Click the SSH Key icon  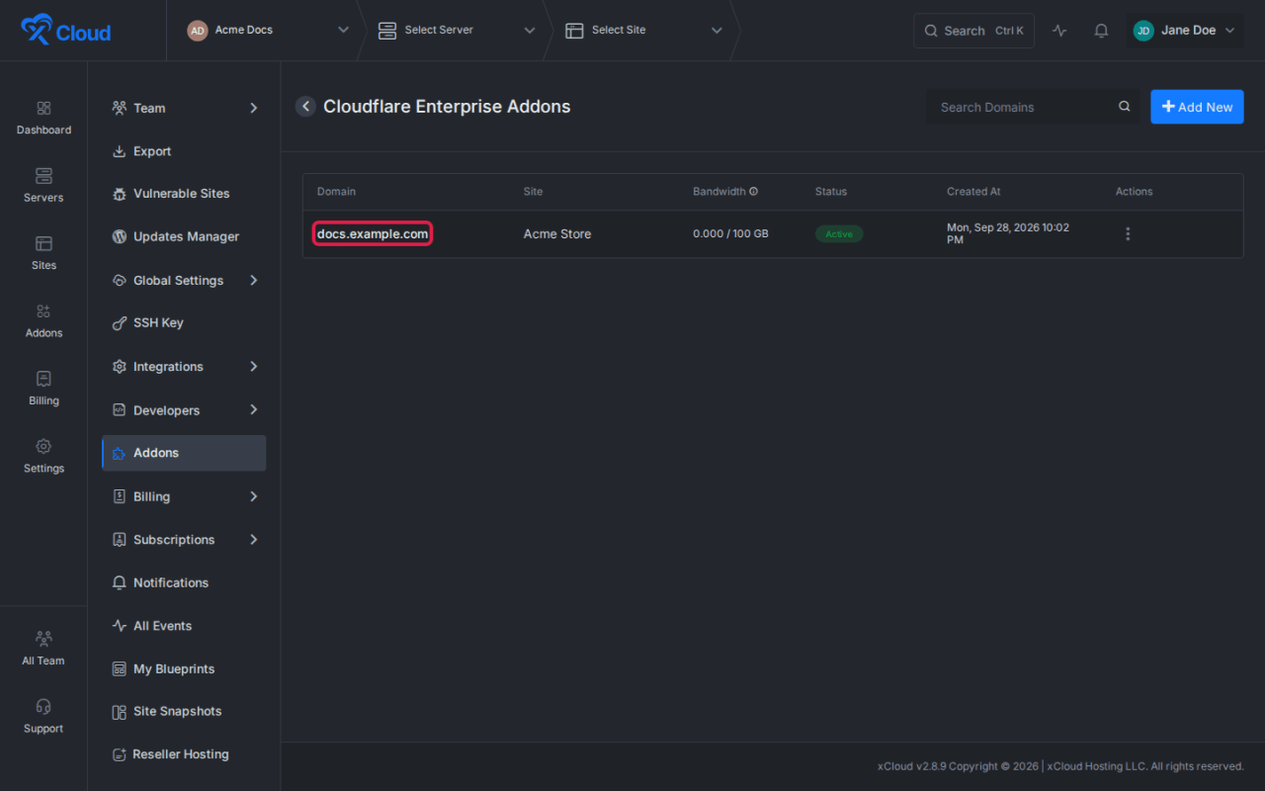click(120, 323)
